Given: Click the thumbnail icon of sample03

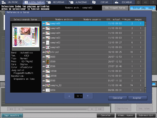Looking at the screenshot, I should click(48, 38).
